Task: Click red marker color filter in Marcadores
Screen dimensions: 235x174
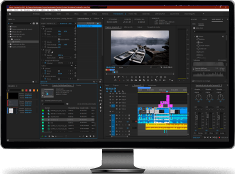Action: [26, 90]
